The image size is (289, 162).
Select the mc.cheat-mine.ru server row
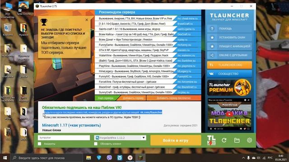pos(148,18)
